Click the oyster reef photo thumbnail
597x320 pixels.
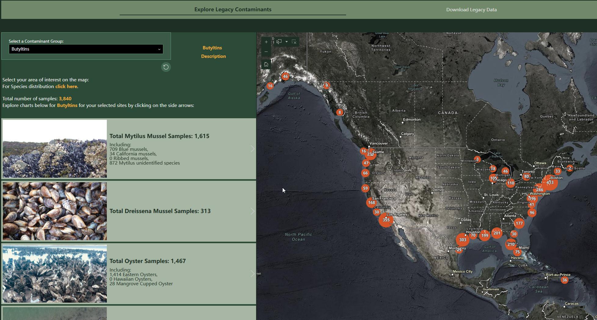click(x=55, y=274)
